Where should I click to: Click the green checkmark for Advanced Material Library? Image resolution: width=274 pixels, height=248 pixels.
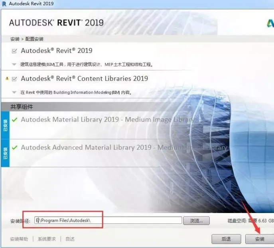tap(15, 147)
